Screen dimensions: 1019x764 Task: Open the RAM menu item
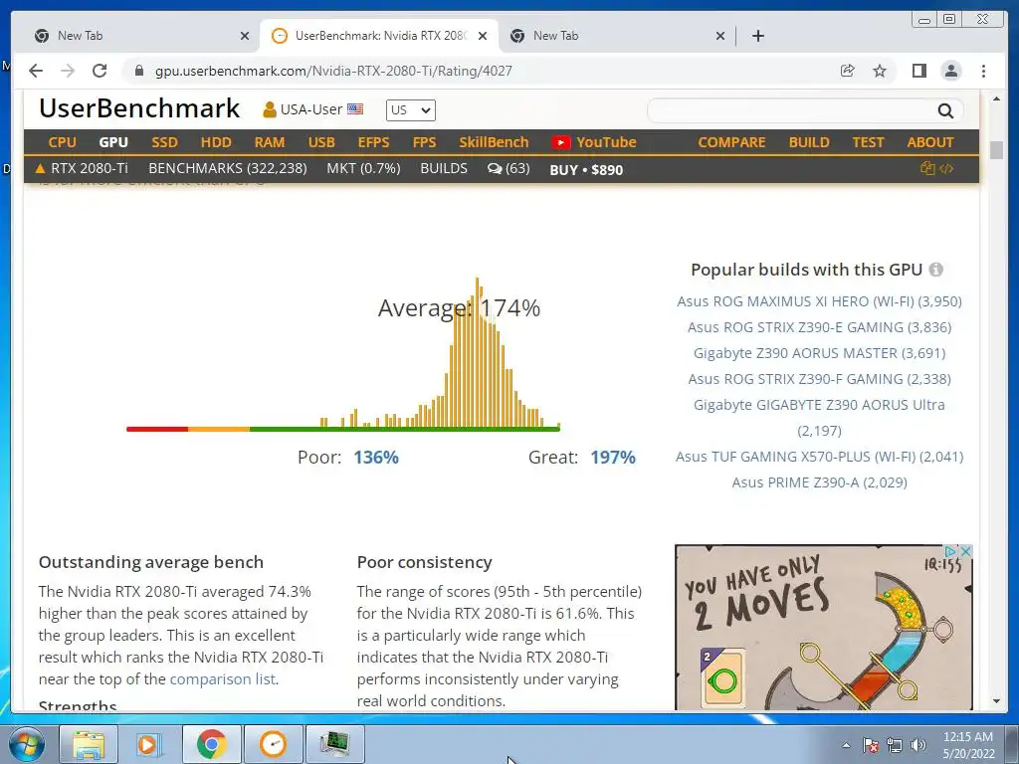(270, 142)
